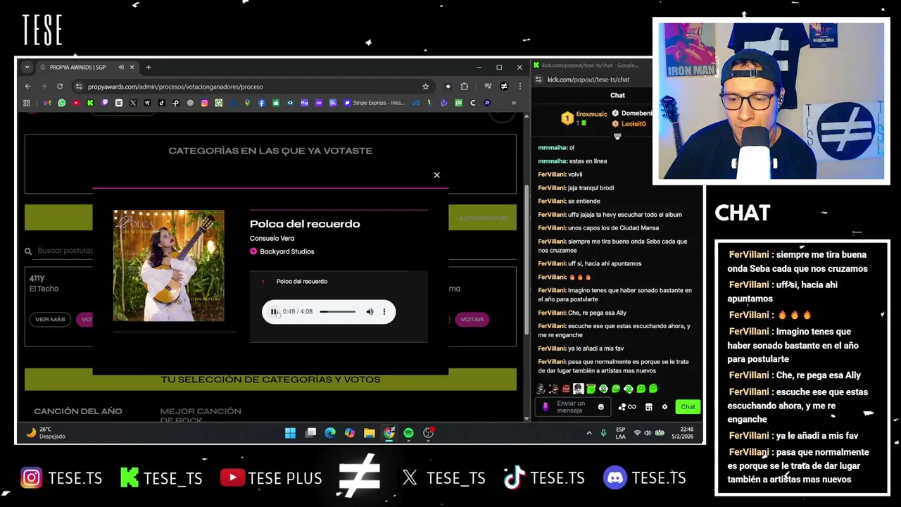Image resolution: width=901 pixels, height=507 pixels.
Task: Click the search magnifier icon
Action: [x=28, y=251]
